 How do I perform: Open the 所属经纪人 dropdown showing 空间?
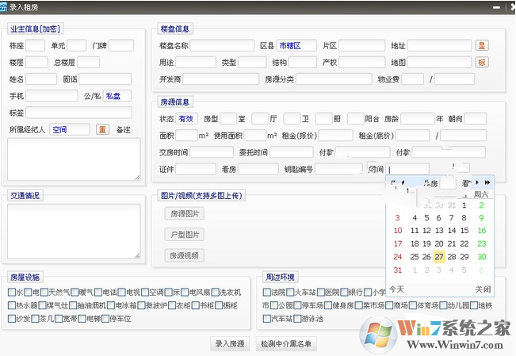pyautogui.click(x=70, y=129)
